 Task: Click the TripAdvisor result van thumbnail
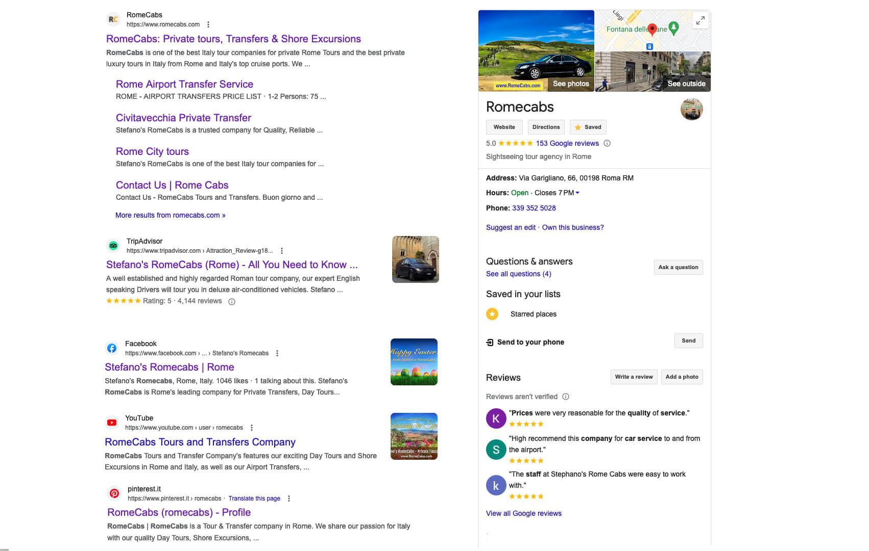pos(416,259)
